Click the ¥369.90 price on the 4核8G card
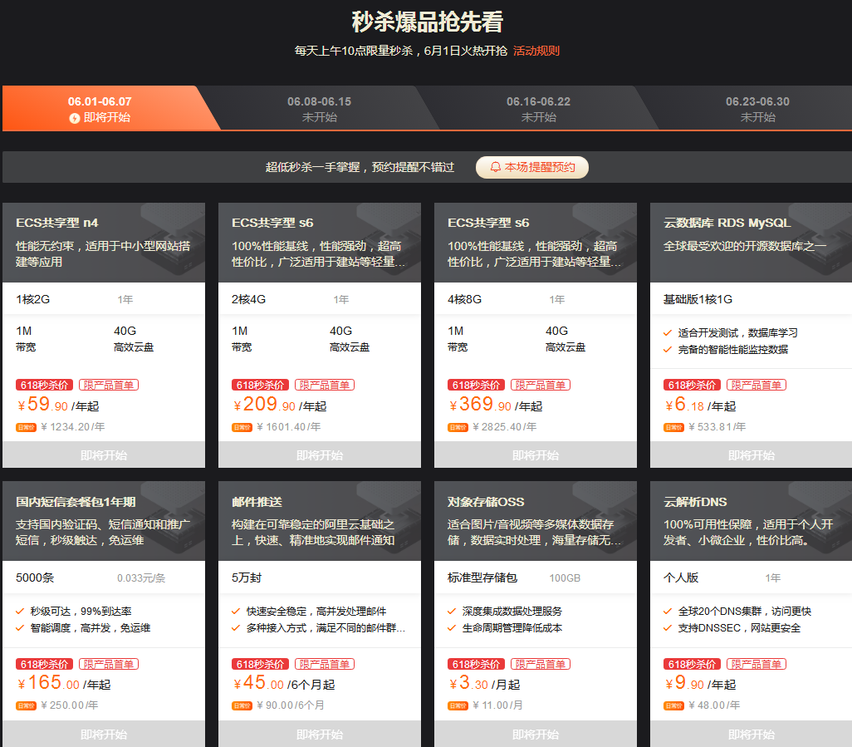The height and width of the screenshot is (747, 852). pos(482,405)
